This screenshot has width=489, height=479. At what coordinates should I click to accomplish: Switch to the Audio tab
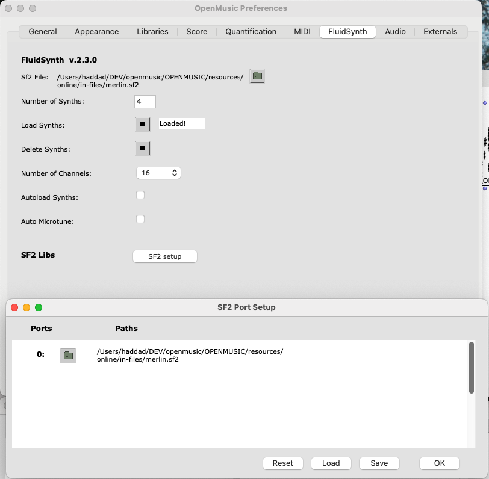coord(395,32)
